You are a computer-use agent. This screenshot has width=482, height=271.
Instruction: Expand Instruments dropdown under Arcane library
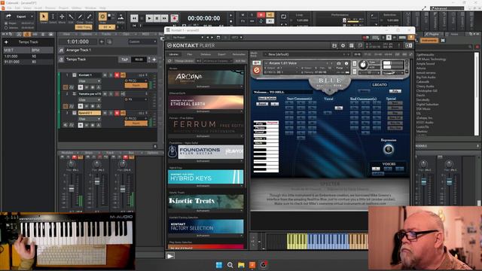pos(206,87)
